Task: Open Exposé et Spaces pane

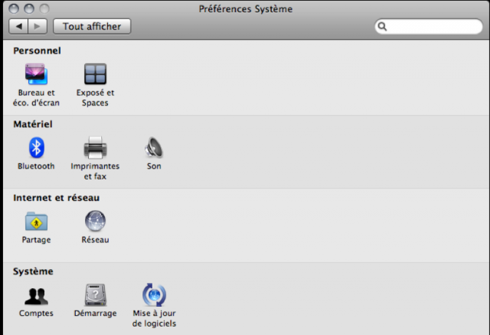Action: [x=95, y=74]
